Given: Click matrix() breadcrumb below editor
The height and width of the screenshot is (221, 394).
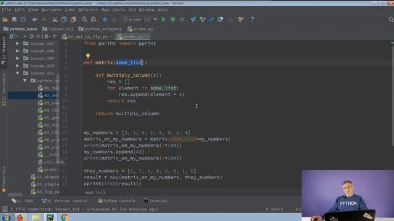Looking at the screenshot, I should (x=95, y=192).
